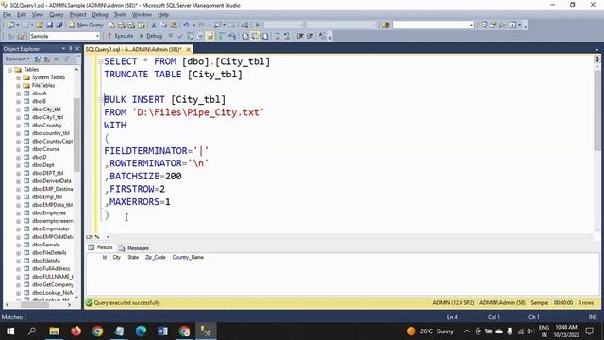The width and height of the screenshot is (604, 340).
Task: Switch to the Messages tab
Action: 134,247
